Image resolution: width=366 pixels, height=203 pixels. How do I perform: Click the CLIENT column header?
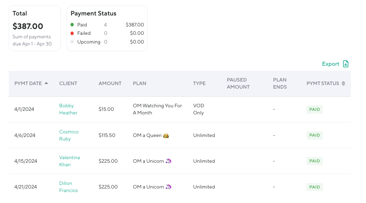click(x=68, y=83)
